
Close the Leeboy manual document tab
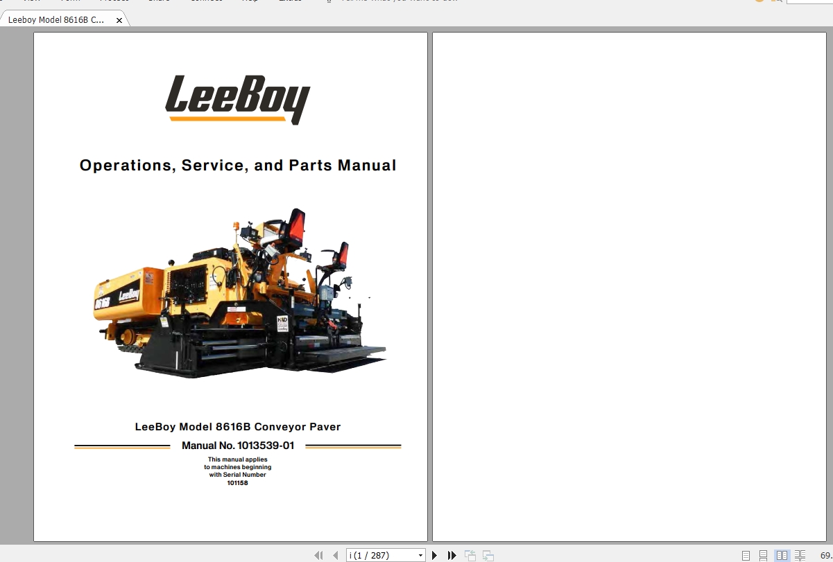pos(119,19)
